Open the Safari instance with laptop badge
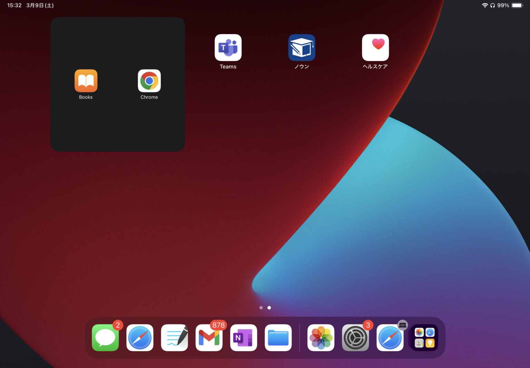Viewport: 530px width, 368px height. pos(390,338)
